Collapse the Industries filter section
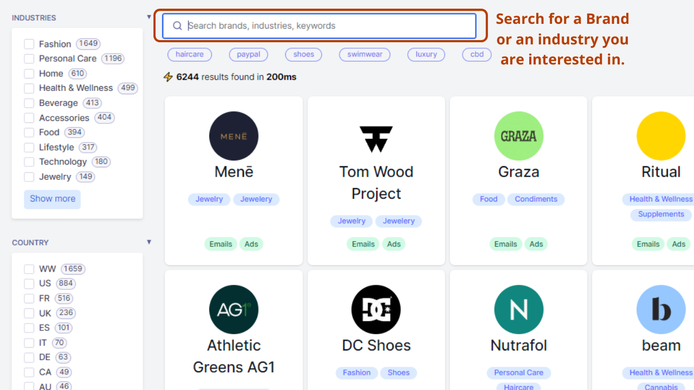Image resolution: width=694 pixels, height=390 pixels. tap(149, 17)
